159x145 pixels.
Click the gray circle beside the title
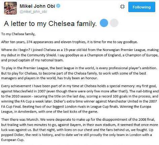pos(114,23)
